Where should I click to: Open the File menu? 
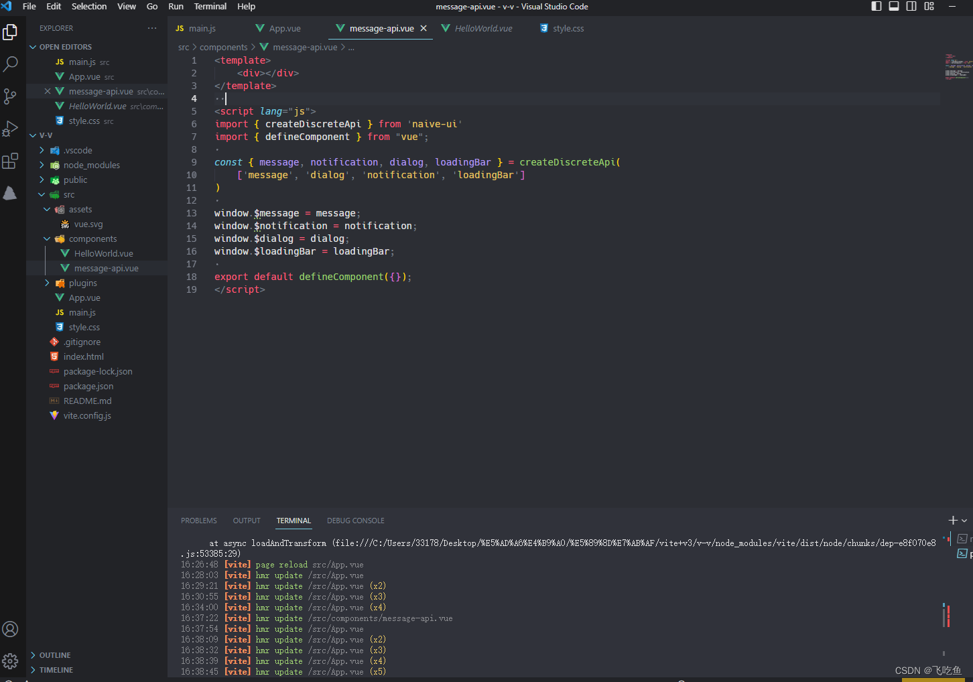[29, 6]
